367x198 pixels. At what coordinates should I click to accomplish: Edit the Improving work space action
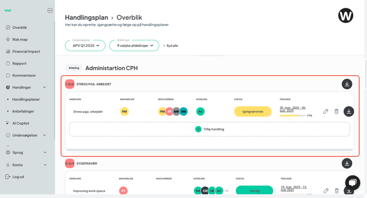(x=326, y=191)
